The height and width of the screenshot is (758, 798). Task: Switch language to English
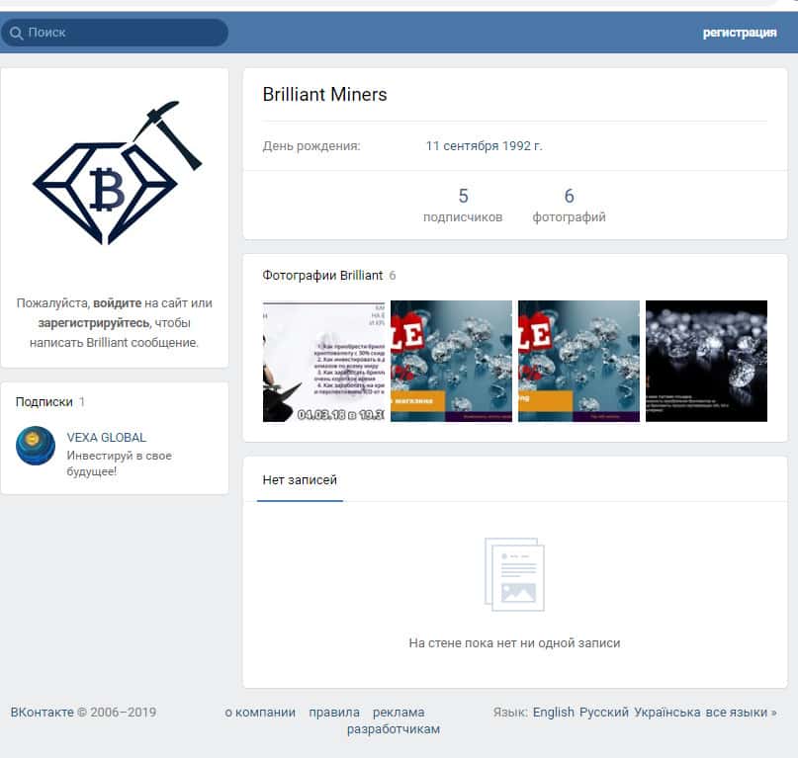pos(553,713)
